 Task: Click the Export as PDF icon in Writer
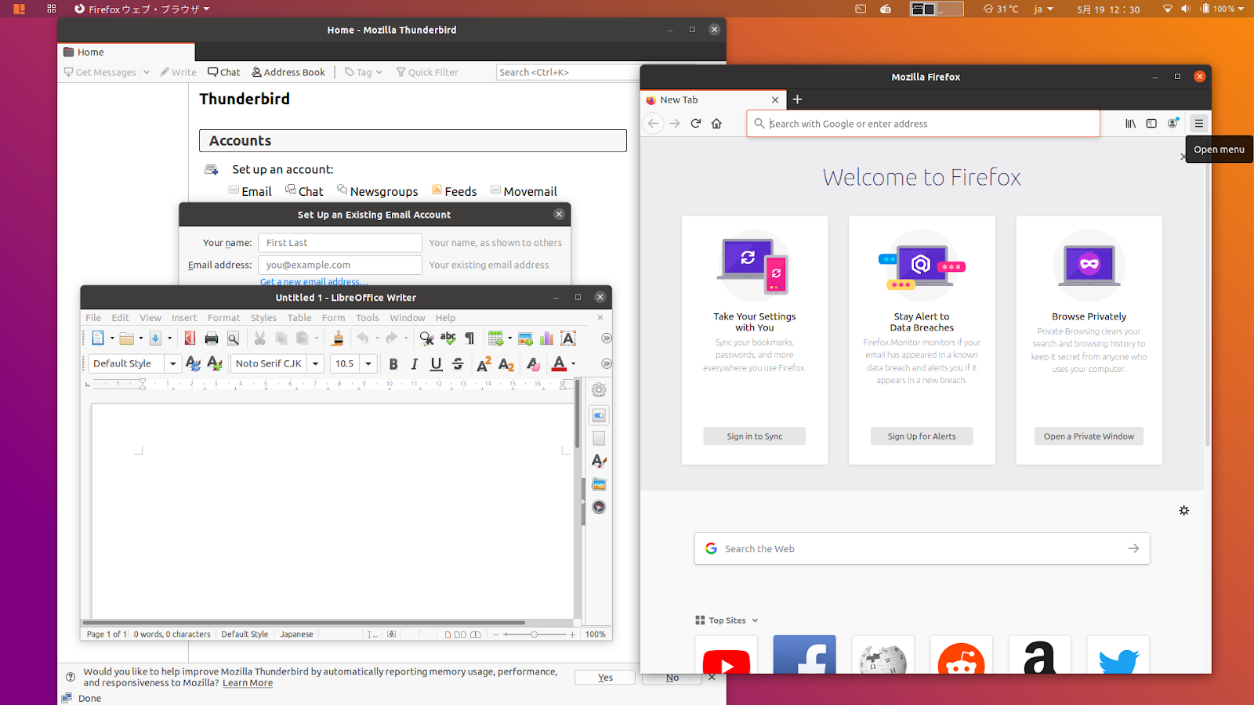[190, 338]
